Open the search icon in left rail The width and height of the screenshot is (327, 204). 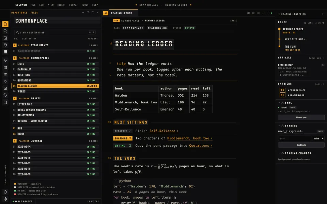coord(5,31)
